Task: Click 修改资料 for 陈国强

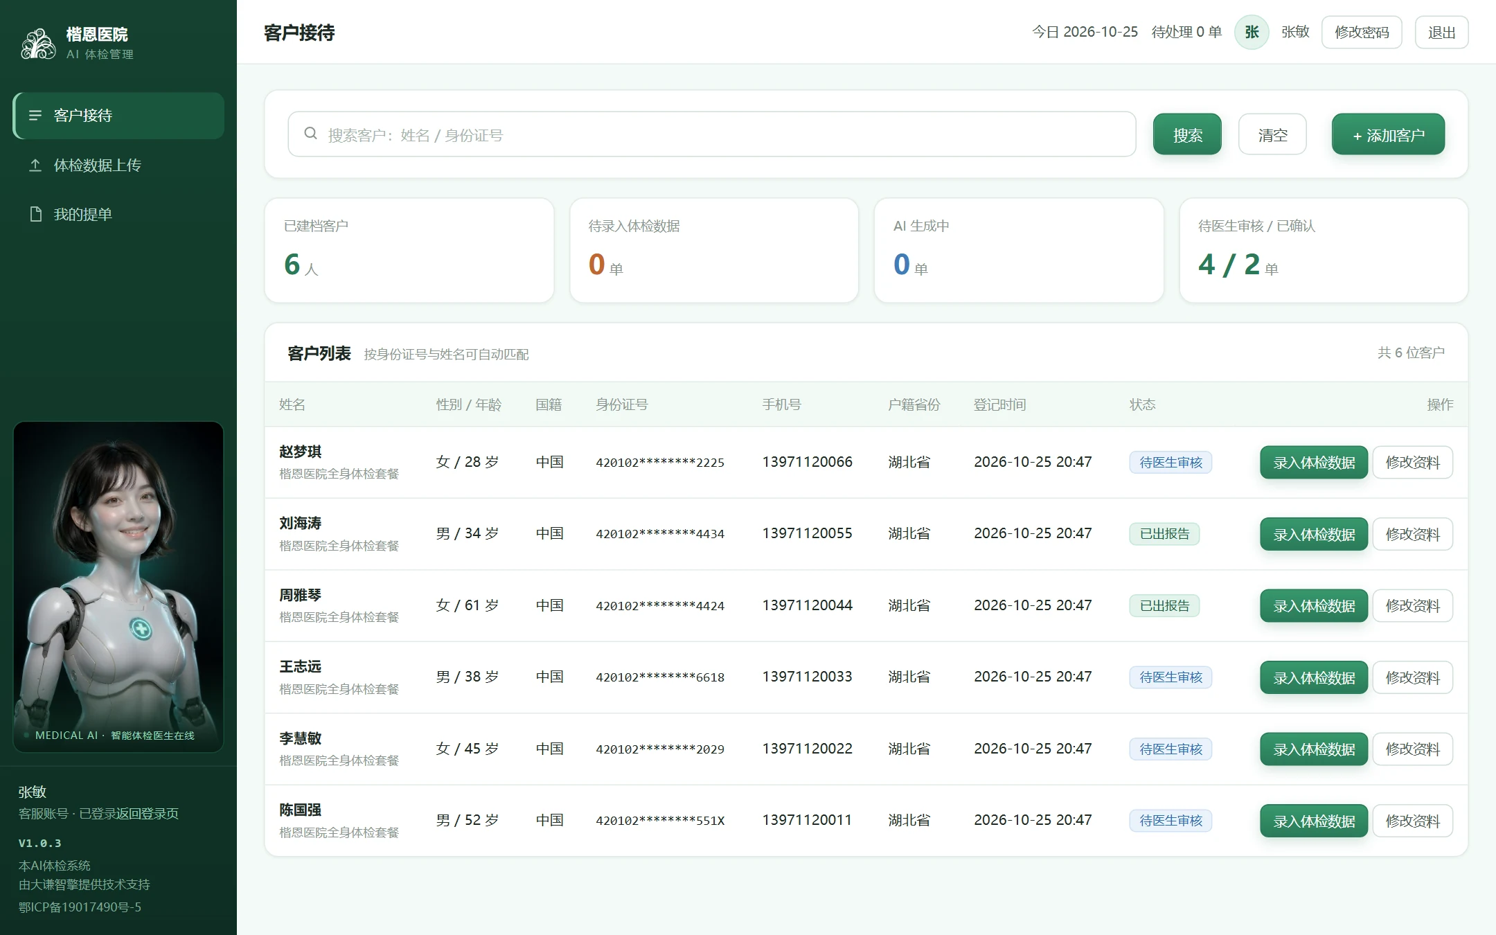Action: click(1412, 821)
